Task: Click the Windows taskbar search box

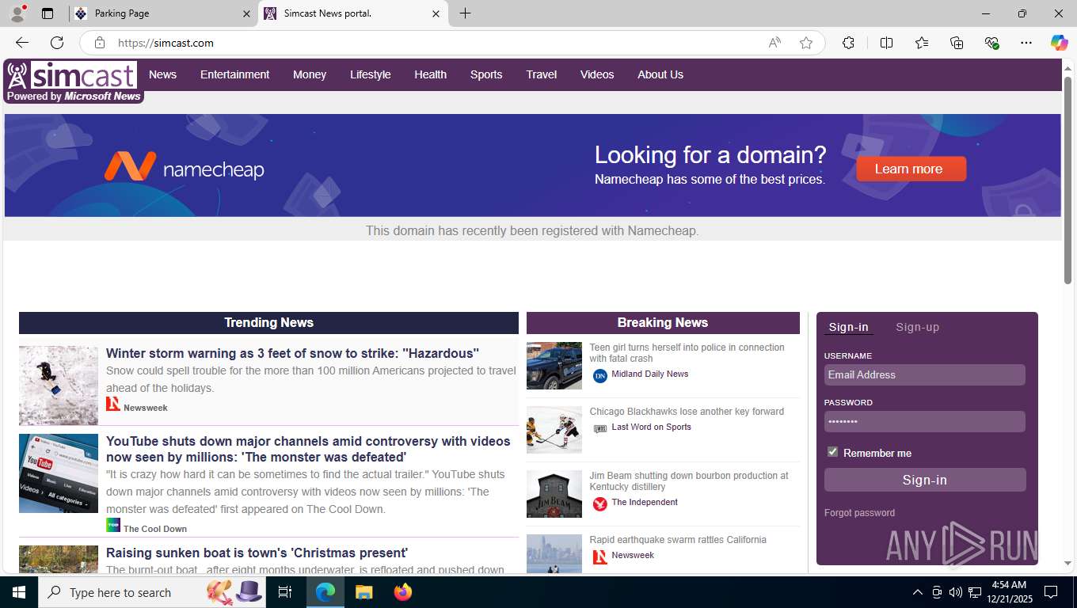Action: click(151, 592)
